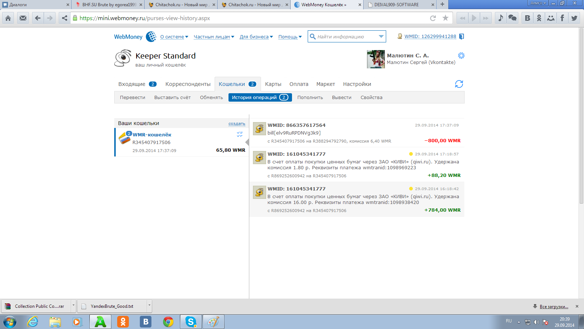Expand the Помощь menu

pyautogui.click(x=290, y=37)
